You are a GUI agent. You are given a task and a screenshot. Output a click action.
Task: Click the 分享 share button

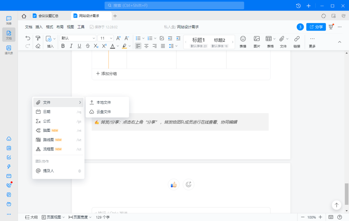[x=316, y=27]
